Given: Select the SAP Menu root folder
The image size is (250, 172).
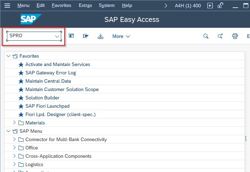Looking at the screenshot, I should (x=31, y=131).
